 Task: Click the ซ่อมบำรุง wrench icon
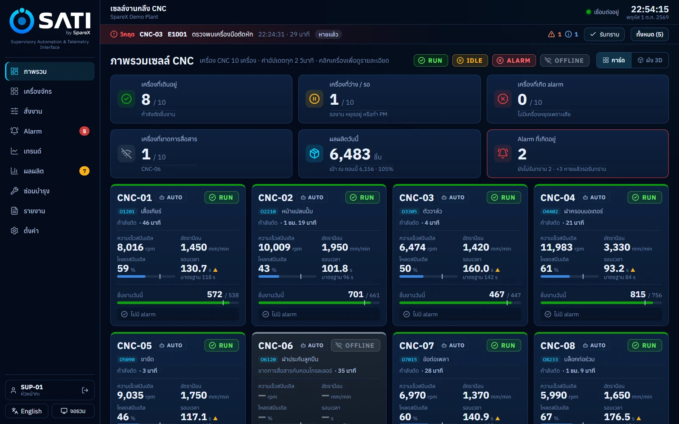pos(14,191)
